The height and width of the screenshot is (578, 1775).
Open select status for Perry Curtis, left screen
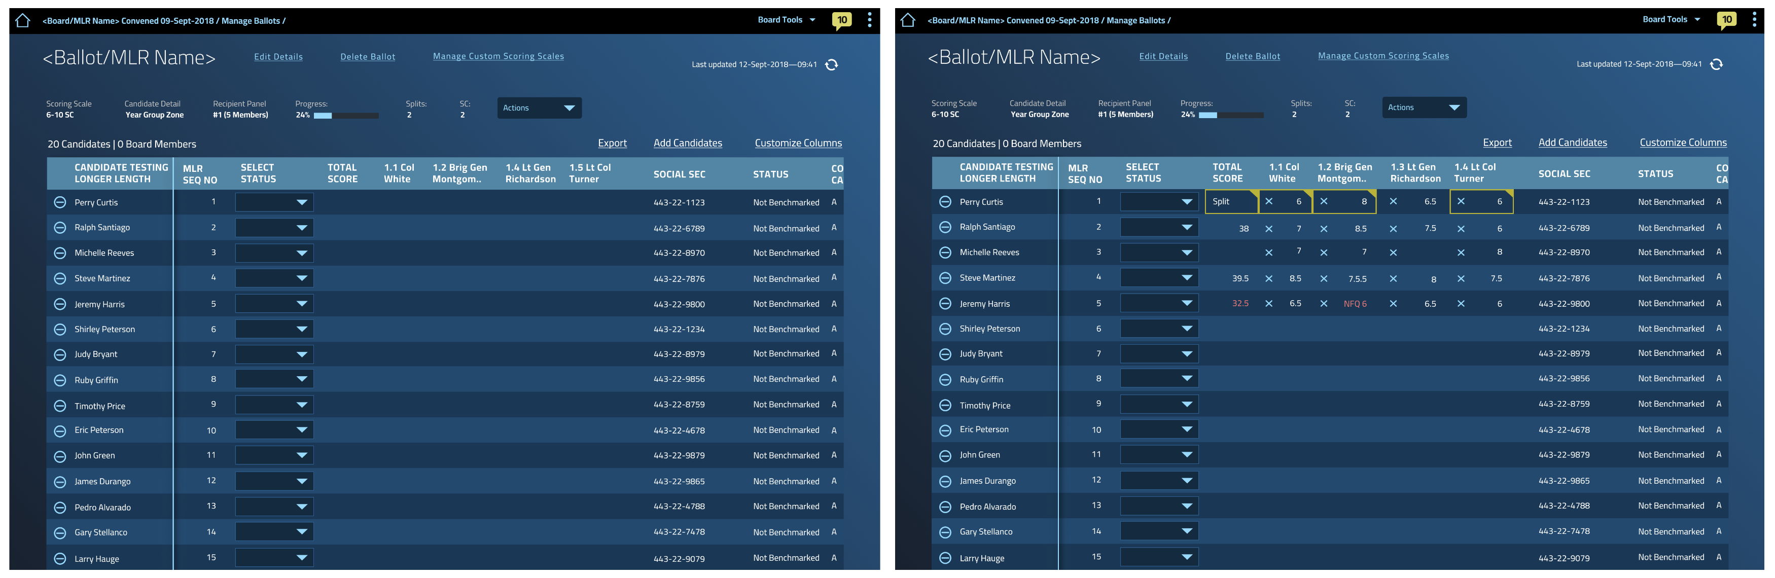274,202
